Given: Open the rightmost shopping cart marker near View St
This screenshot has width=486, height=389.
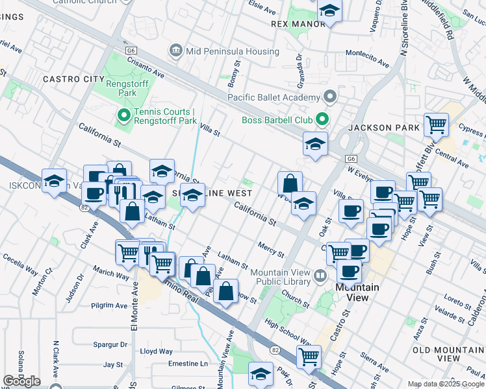Looking at the screenshot, I should [x=429, y=201].
